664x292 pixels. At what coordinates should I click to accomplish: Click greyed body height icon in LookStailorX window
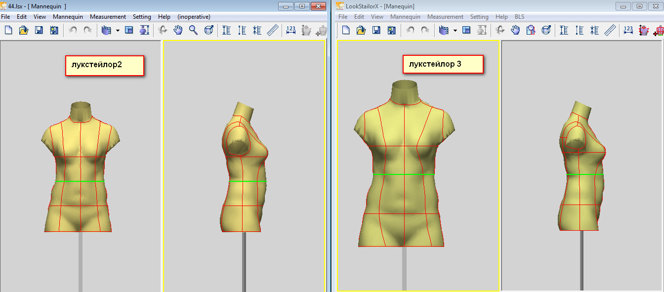point(481,30)
